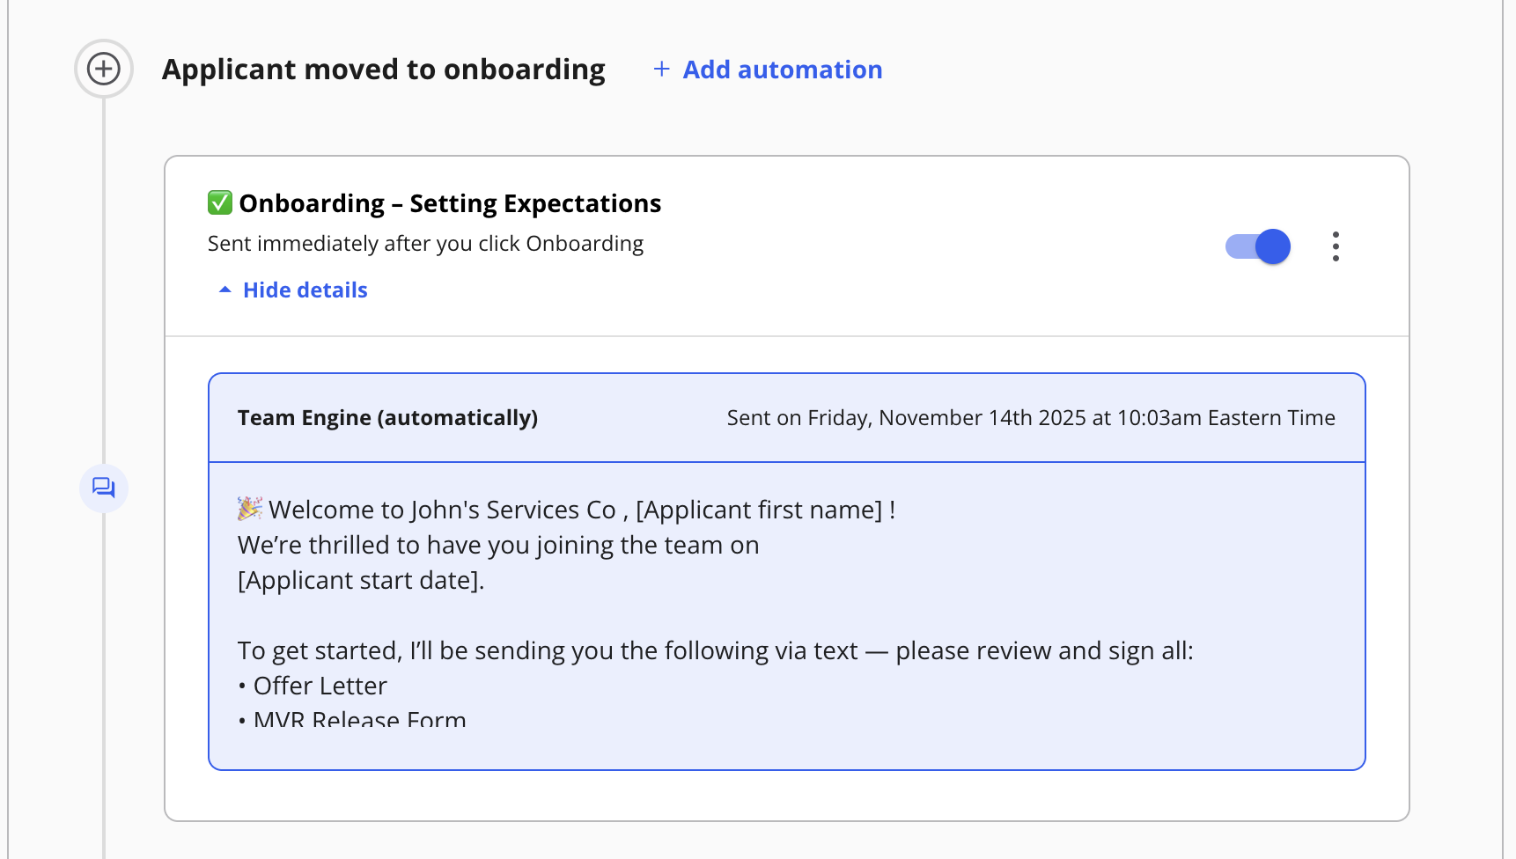Click the green checkmark emoji icon
This screenshot has height=859, width=1516.
[219, 202]
